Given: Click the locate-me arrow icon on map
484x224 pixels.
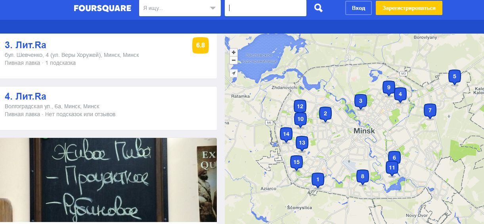Looking at the screenshot, I should point(233,73).
